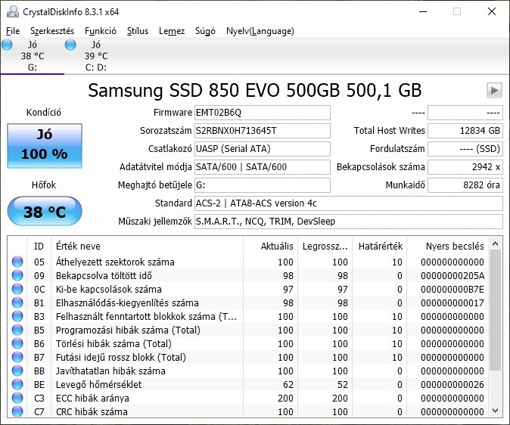Click the Fordulatszám value ---- (SSD)

465,149
